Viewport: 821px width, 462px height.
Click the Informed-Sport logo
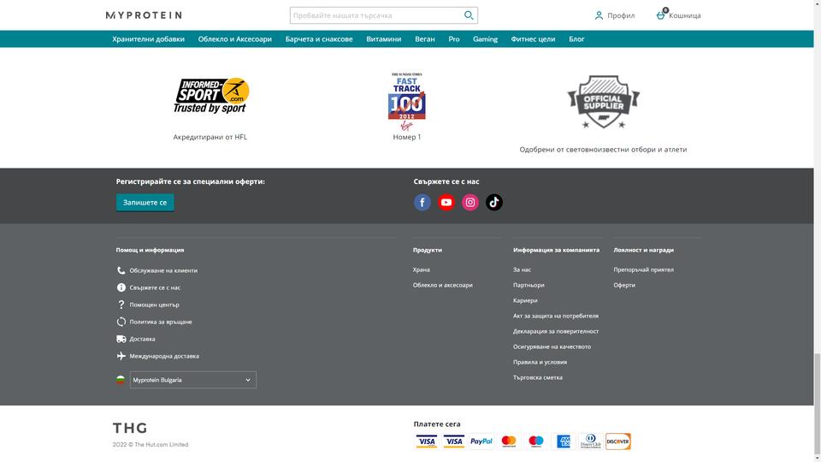pyautogui.click(x=211, y=95)
